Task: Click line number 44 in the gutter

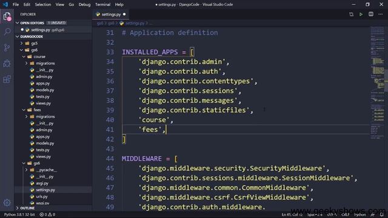Action: pos(110,159)
